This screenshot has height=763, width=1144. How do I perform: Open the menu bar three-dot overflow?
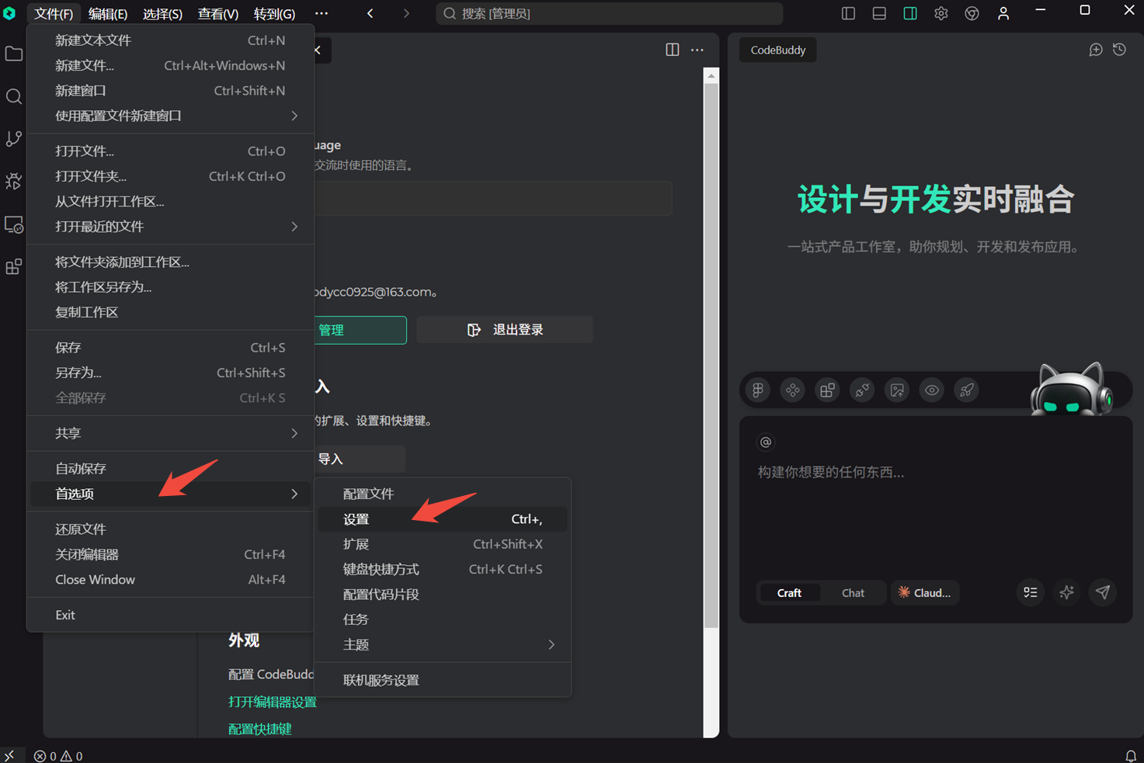(322, 13)
